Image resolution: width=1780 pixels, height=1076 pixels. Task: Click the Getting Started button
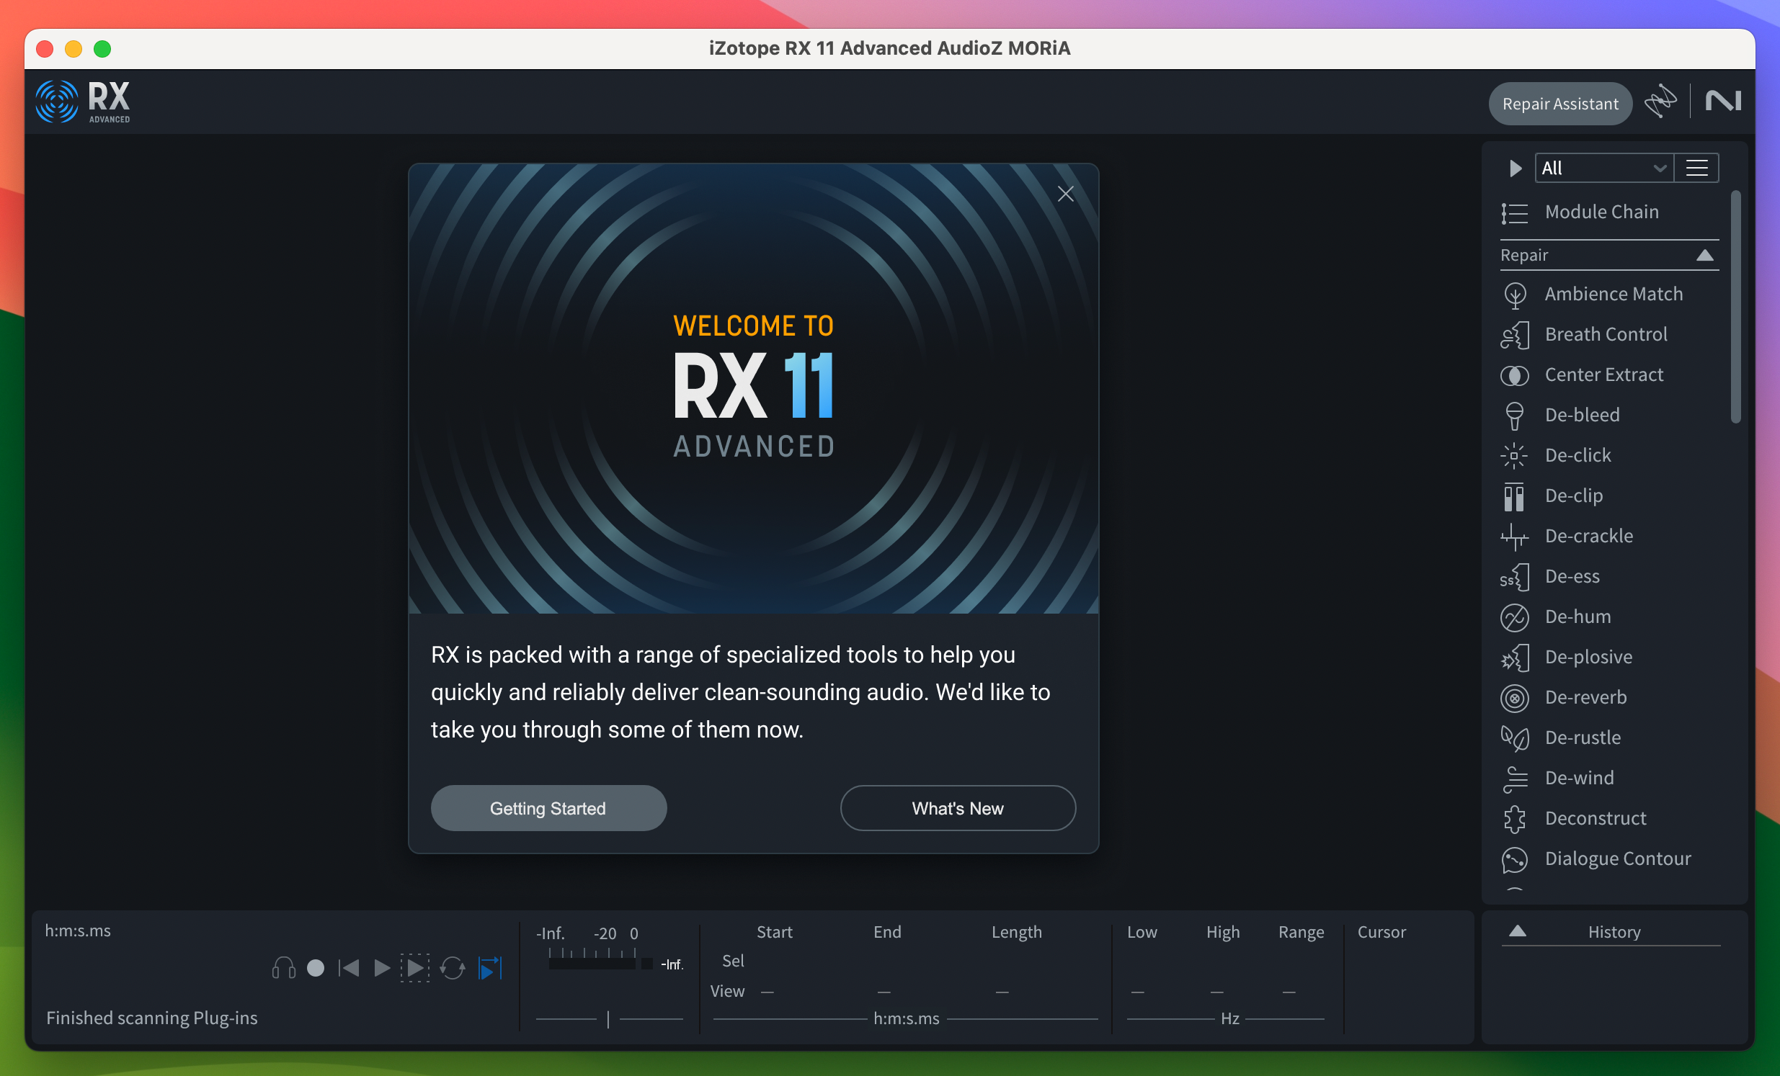(548, 808)
